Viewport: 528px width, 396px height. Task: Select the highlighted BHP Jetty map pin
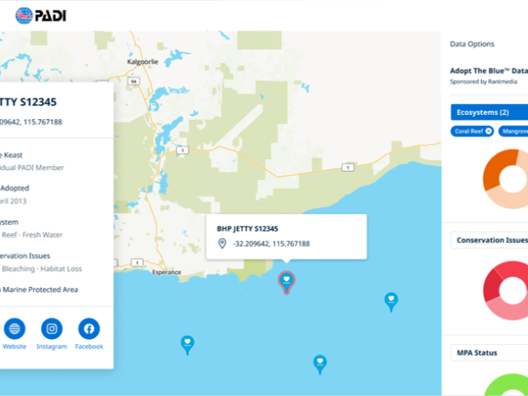[286, 282]
